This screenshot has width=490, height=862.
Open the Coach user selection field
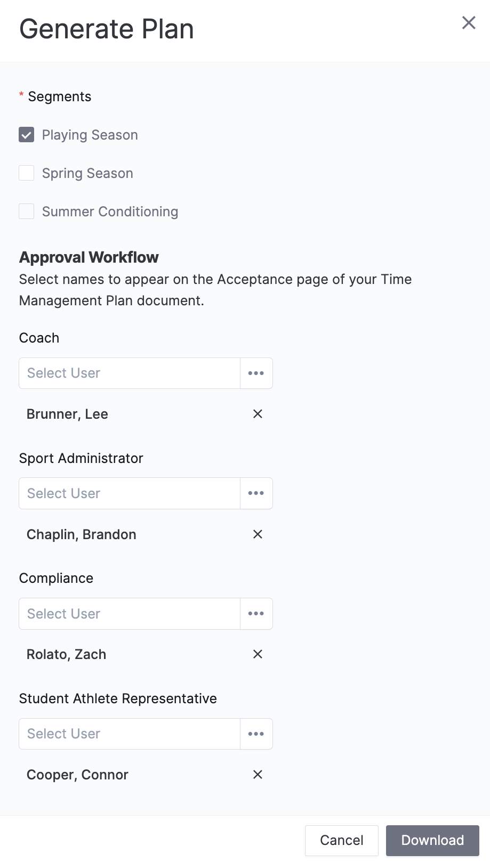pos(128,373)
